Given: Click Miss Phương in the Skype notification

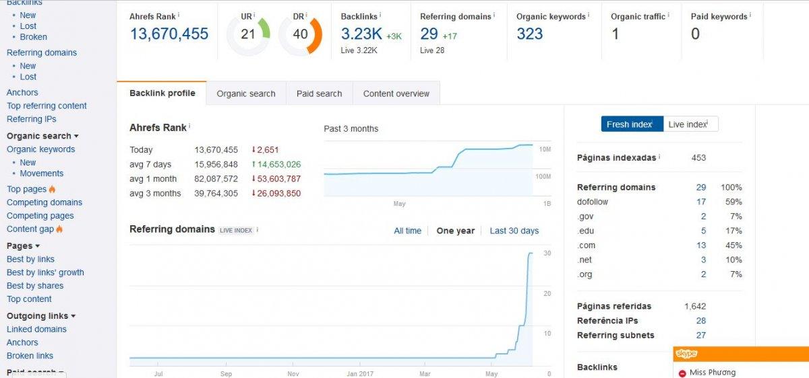Looking at the screenshot, I should [x=713, y=373].
